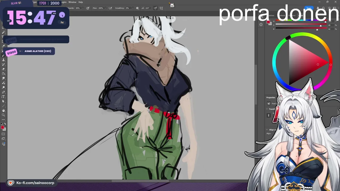The height and width of the screenshot is (191, 340).
Task: Collapse the Align section
Action: 267,130
